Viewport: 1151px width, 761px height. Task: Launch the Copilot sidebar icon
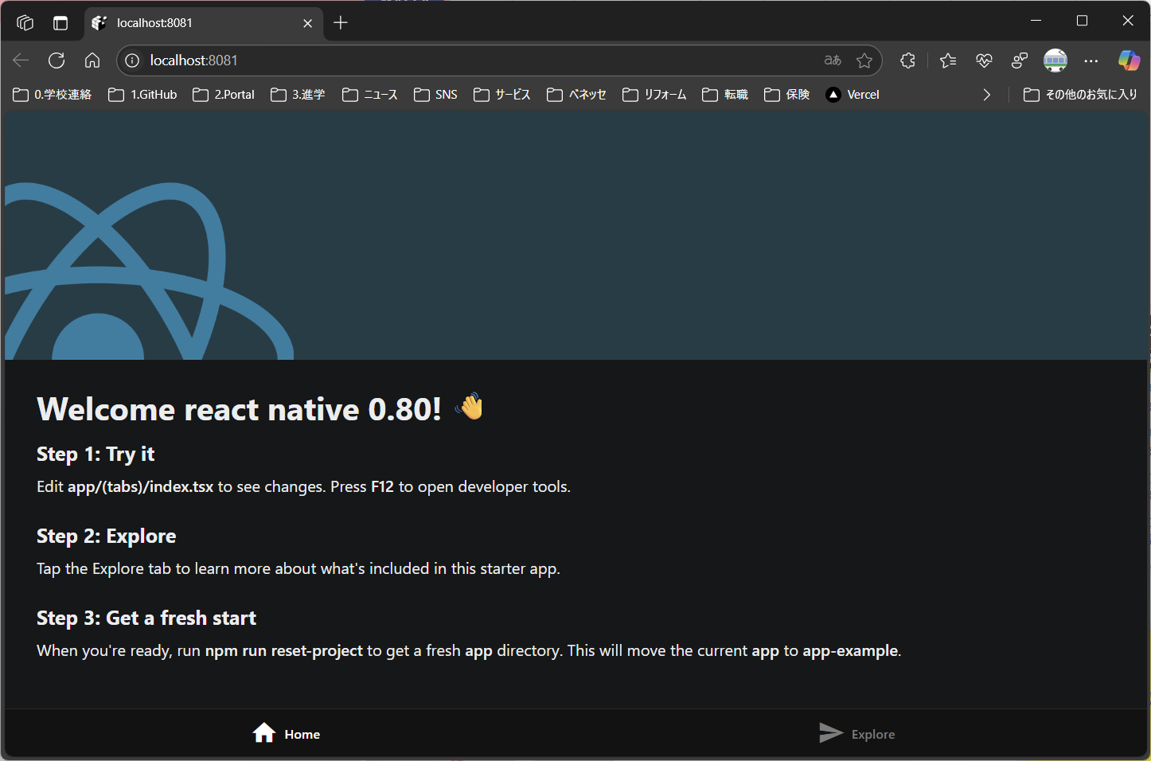1129,60
